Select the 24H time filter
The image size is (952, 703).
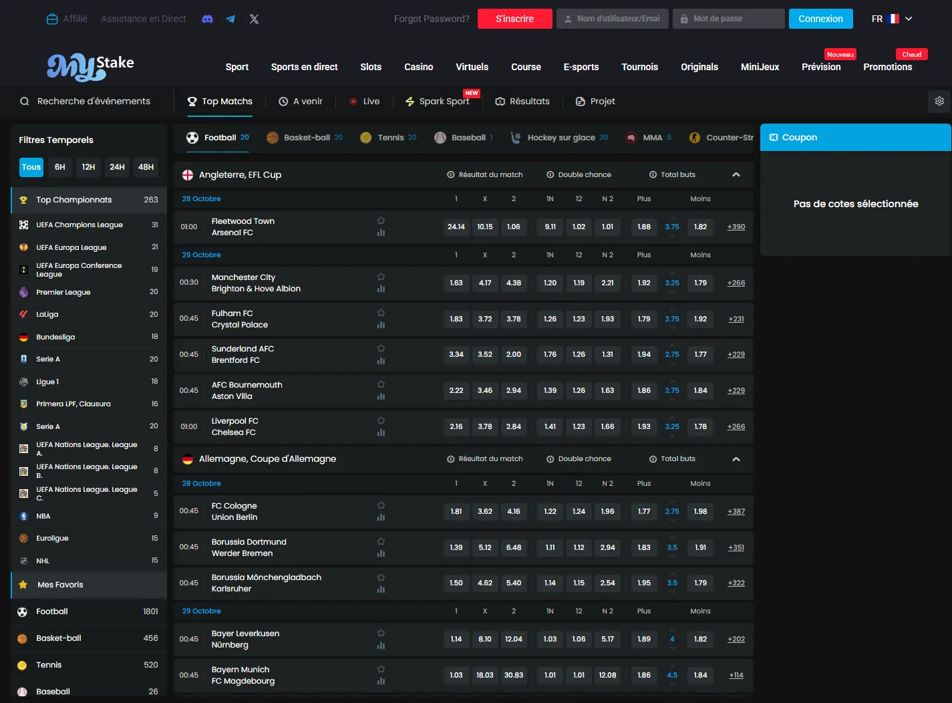(117, 167)
